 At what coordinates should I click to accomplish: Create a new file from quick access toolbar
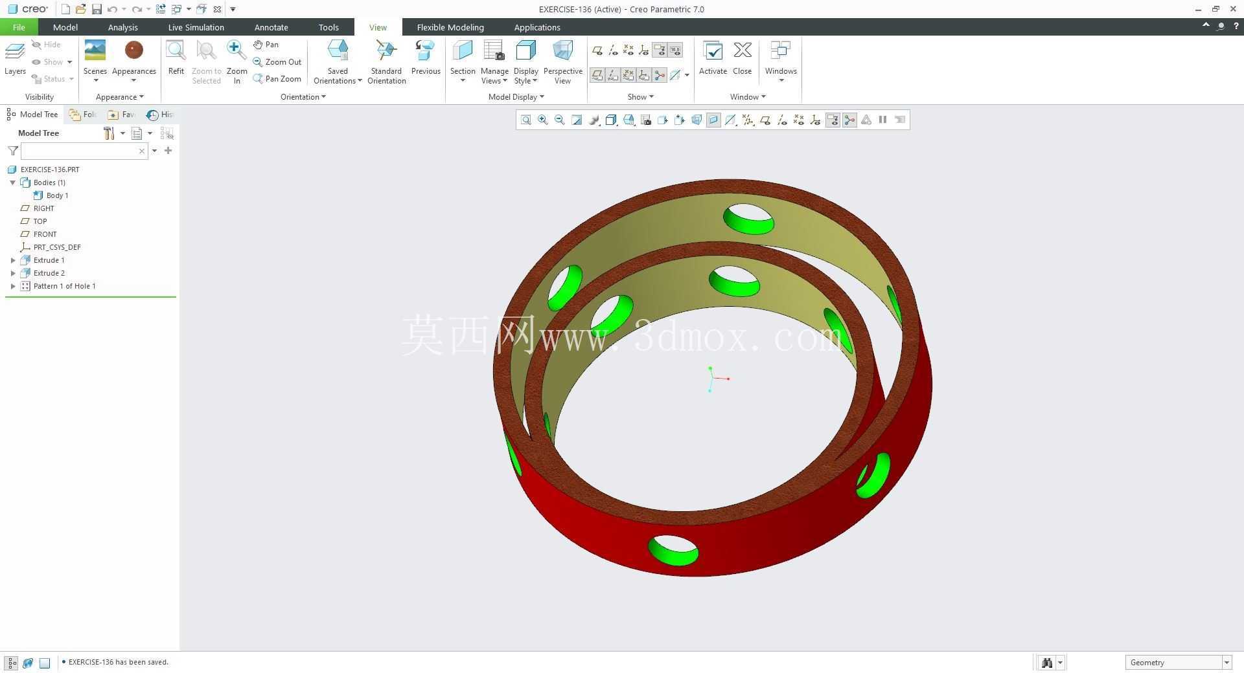coord(65,9)
